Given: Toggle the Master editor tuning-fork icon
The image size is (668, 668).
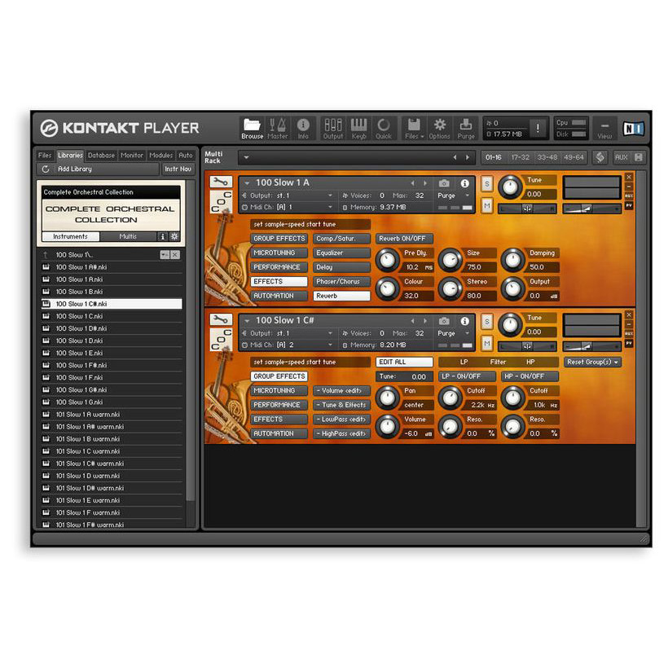Looking at the screenshot, I should tap(277, 129).
